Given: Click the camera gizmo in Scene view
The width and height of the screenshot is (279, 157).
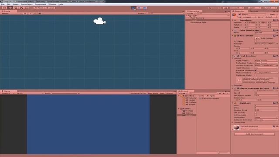Looking at the screenshot, I should pos(99,21).
